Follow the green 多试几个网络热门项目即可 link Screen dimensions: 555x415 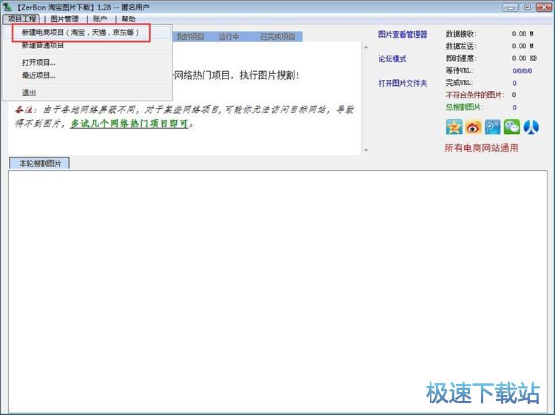pyautogui.click(x=129, y=124)
